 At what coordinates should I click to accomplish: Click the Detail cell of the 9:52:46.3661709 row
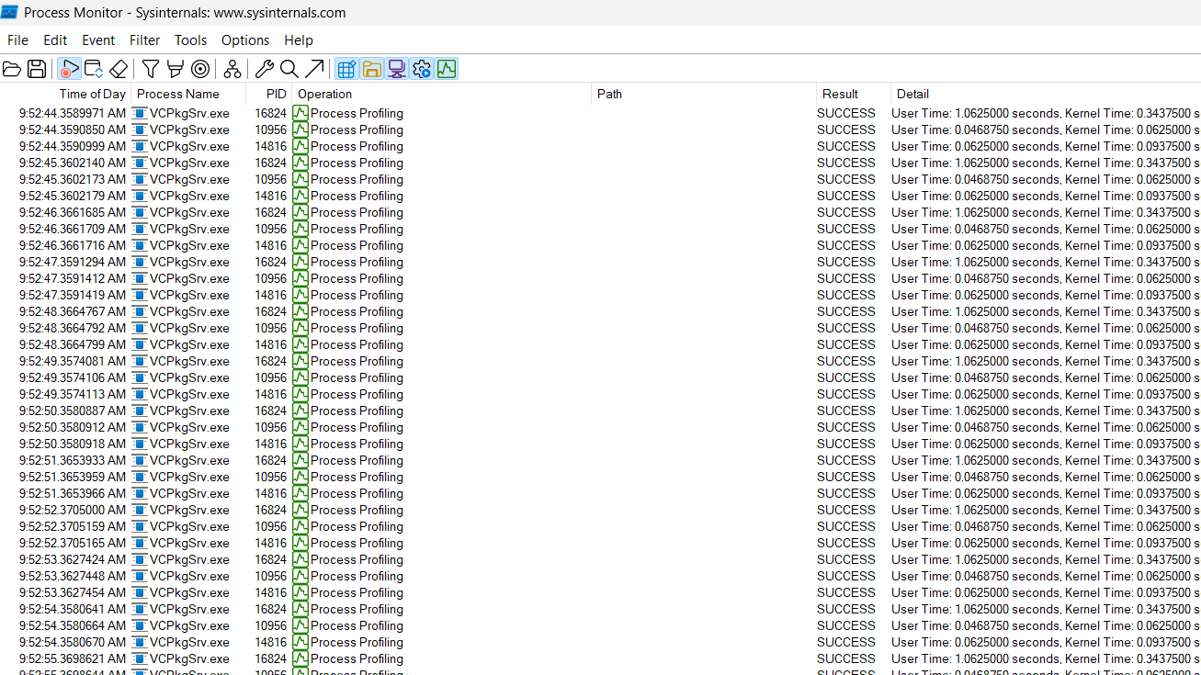click(x=1046, y=229)
